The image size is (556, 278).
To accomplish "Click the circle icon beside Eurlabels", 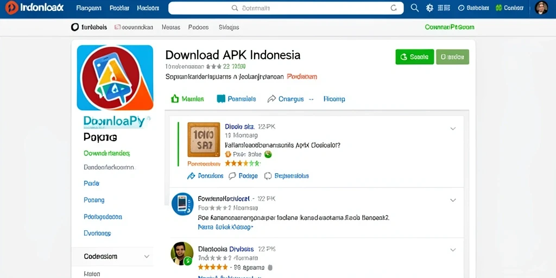I will [75, 27].
